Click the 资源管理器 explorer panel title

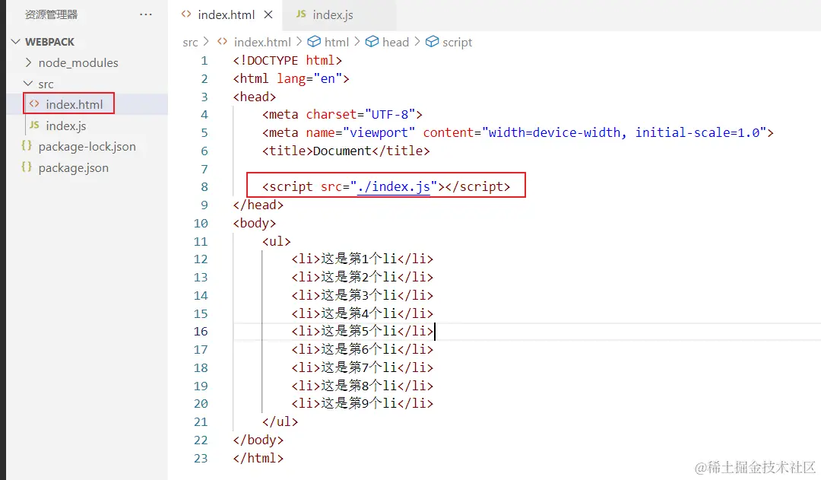click(x=52, y=14)
